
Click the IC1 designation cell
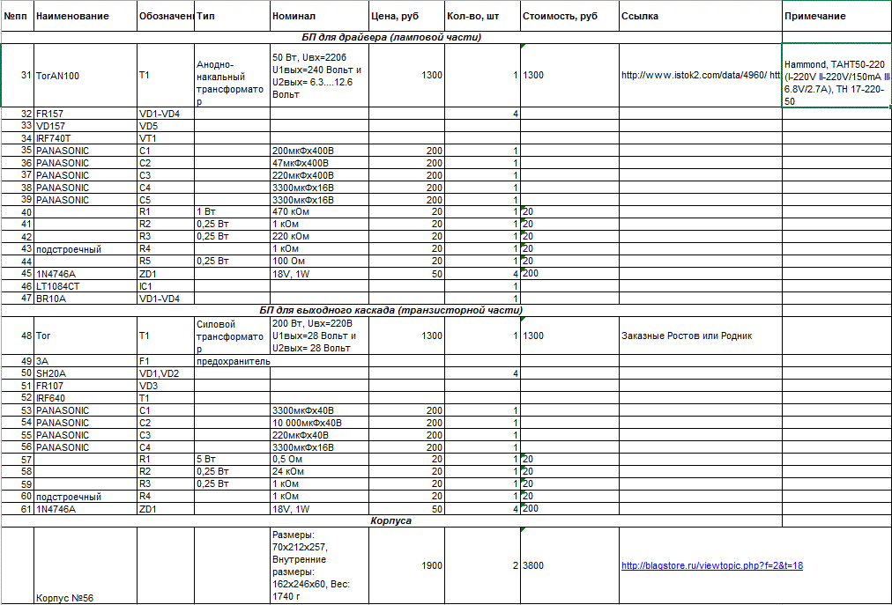pos(166,286)
